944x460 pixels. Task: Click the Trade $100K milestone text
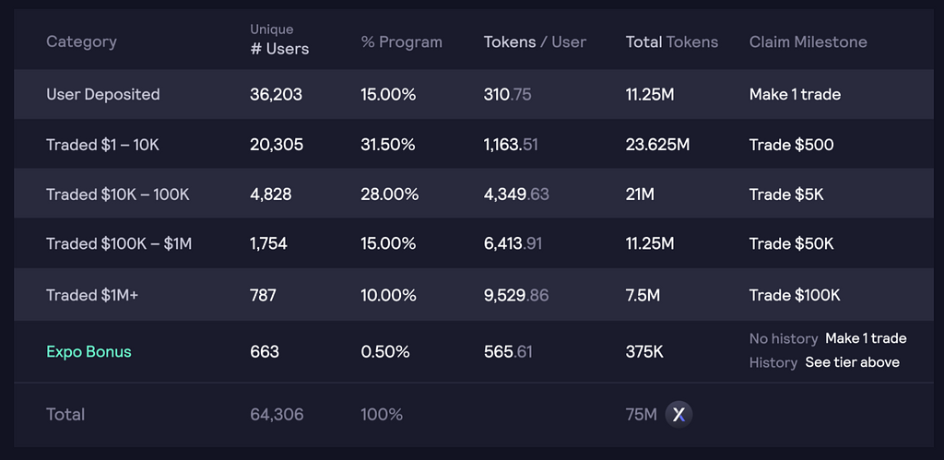pyautogui.click(x=795, y=295)
